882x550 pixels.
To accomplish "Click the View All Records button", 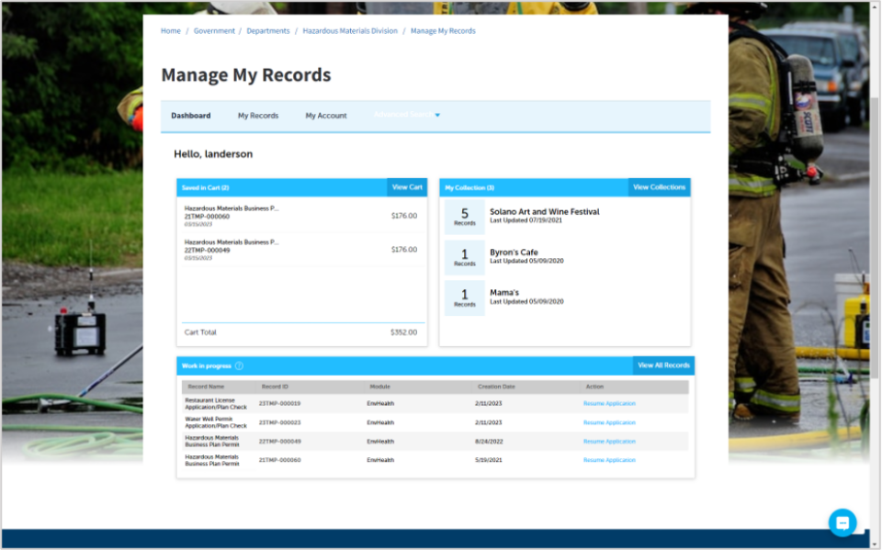I will [x=663, y=365].
